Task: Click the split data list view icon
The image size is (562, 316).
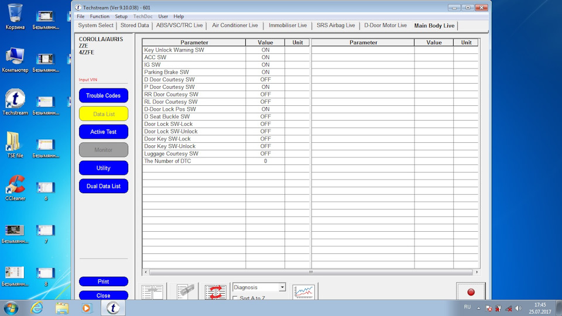Action: coord(152,291)
